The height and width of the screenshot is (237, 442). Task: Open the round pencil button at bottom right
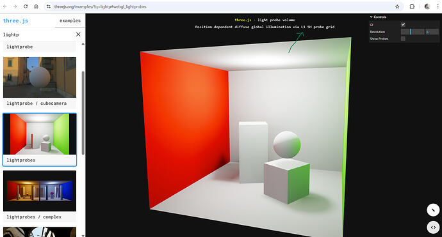[433, 210]
